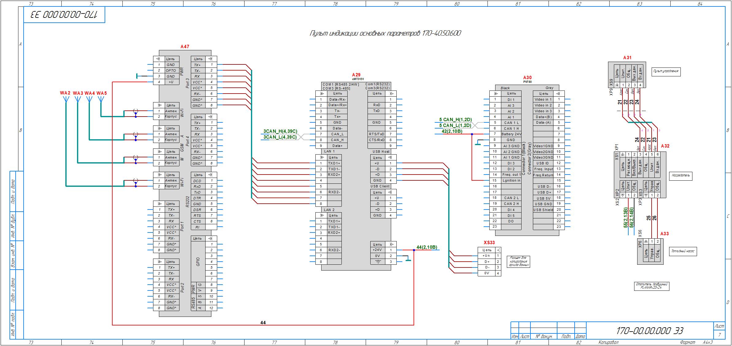Select the A47 component label
This screenshot has height=346, width=732.
pyautogui.click(x=185, y=47)
